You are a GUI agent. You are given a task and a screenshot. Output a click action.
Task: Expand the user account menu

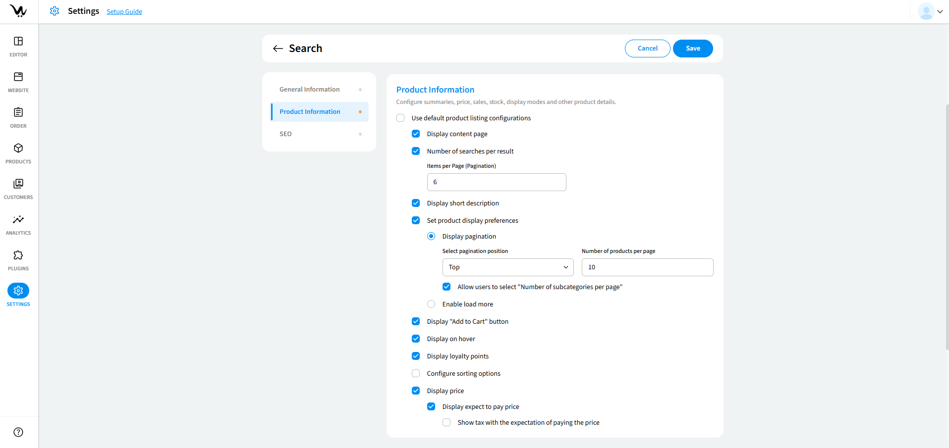coord(930,11)
